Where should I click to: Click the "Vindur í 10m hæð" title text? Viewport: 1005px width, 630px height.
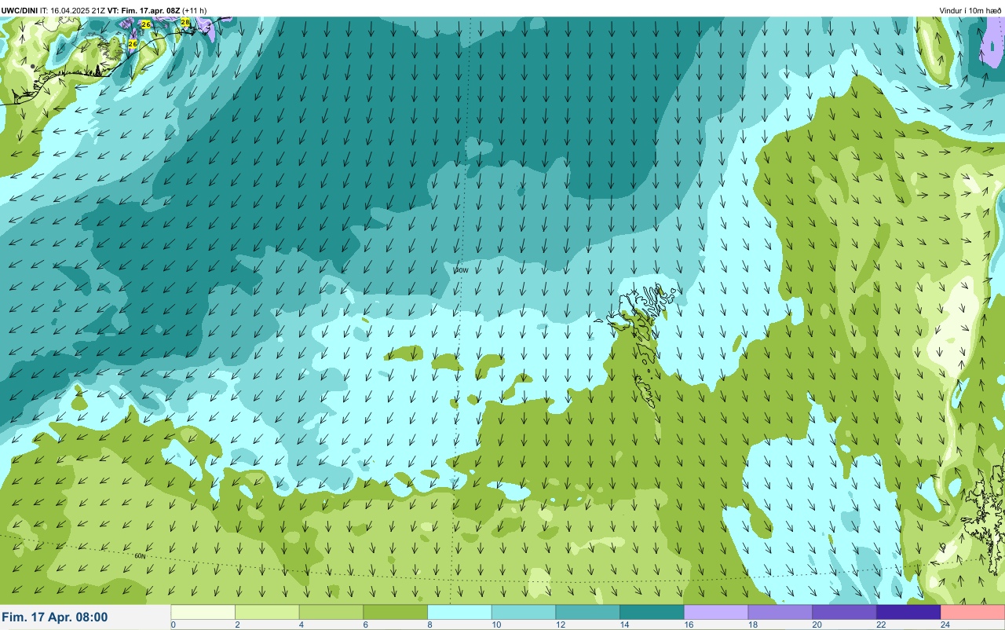point(970,10)
